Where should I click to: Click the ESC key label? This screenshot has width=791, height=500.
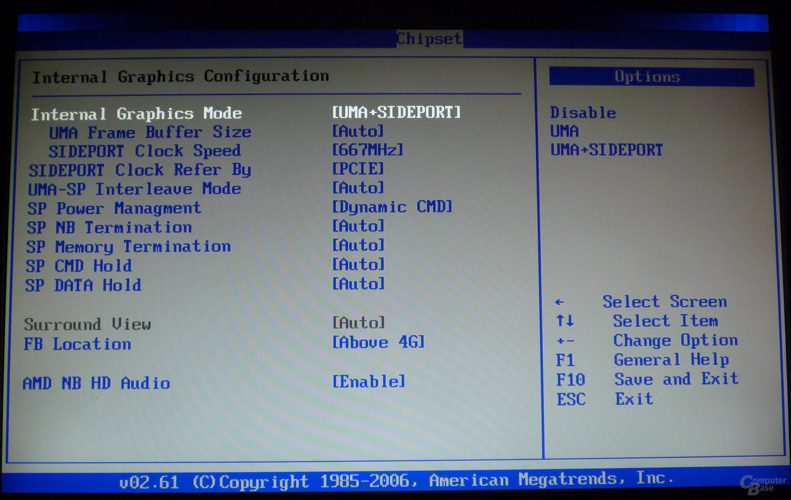click(571, 399)
